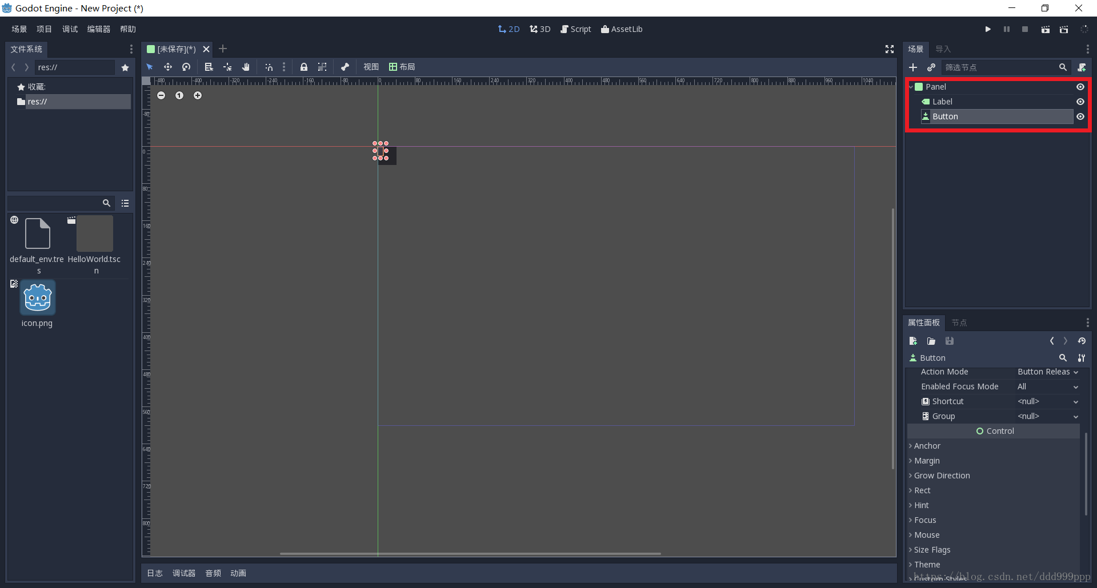Open the 场景 scene menu

(x=19, y=29)
